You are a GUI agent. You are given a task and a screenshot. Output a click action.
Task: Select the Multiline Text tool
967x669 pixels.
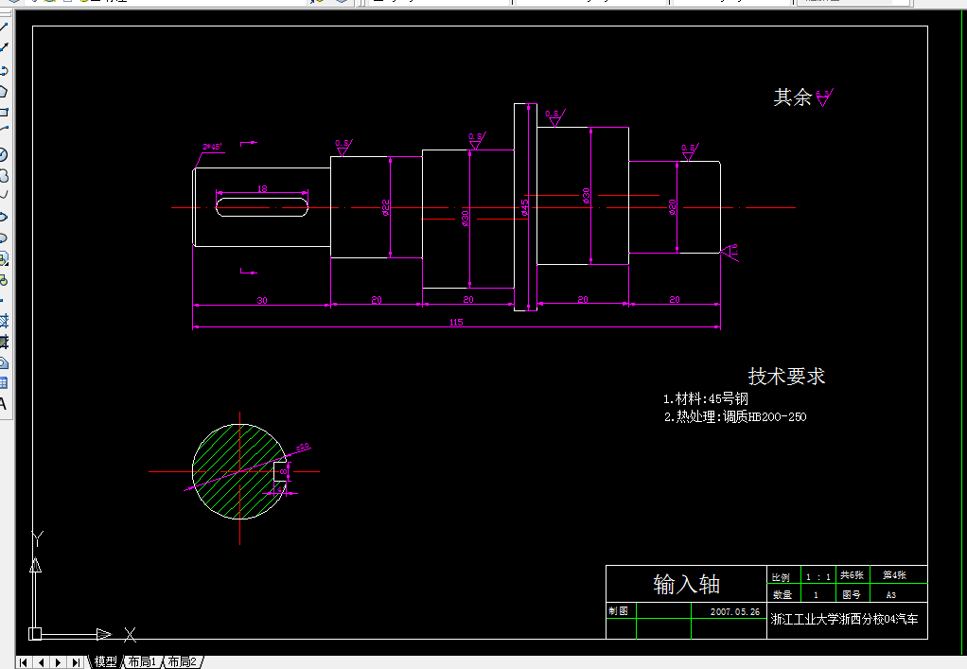click(x=4, y=404)
